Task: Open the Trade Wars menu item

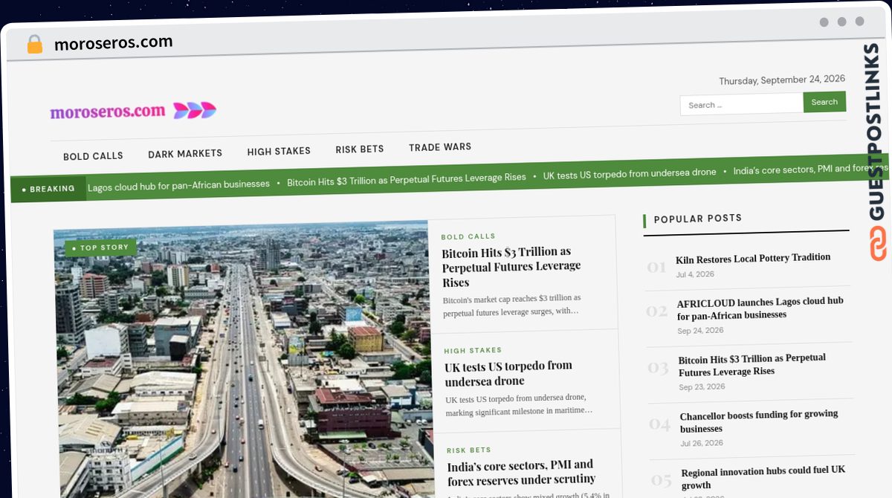Action: coord(440,147)
